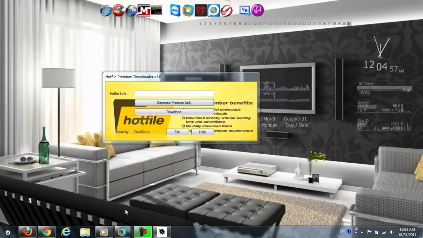
Task: Launch Visual Basic from the dock
Action: pos(245,11)
